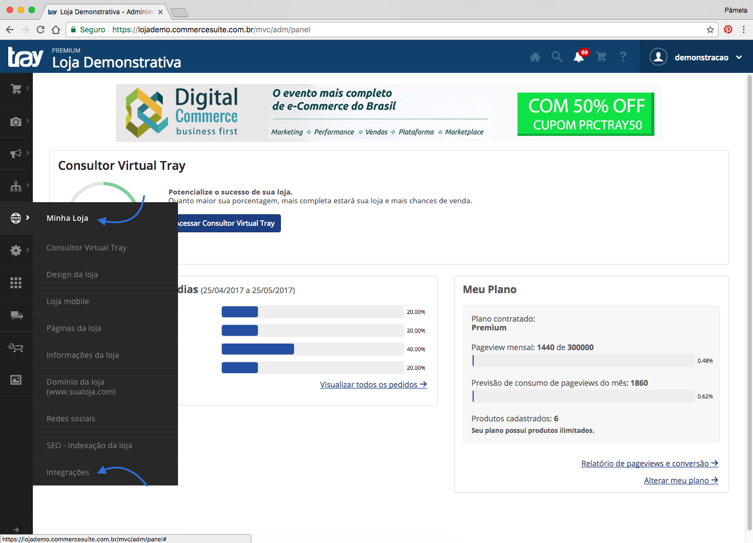Open the shopping cart sidebar icon
753x543 pixels.
16,89
